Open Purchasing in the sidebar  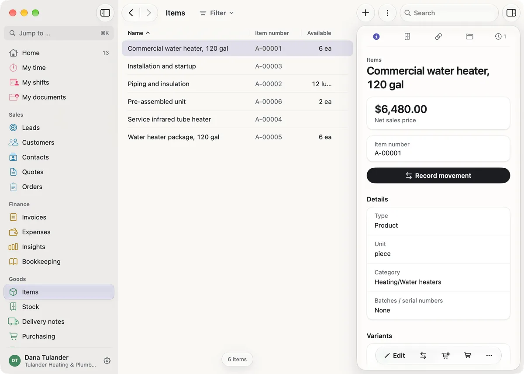pyautogui.click(x=59, y=336)
